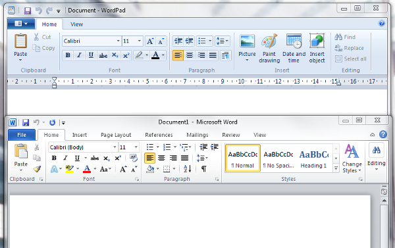Click the Paste icon in WordPad
This screenshot has height=248, width=395.
(20, 41)
